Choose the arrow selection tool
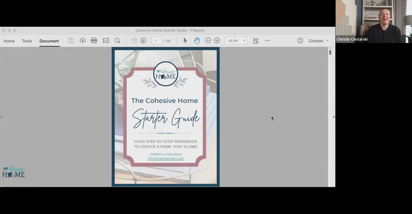This screenshot has height=214, width=412. pyautogui.click(x=185, y=41)
